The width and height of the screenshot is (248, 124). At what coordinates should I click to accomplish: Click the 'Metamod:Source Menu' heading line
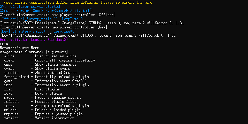(20, 48)
